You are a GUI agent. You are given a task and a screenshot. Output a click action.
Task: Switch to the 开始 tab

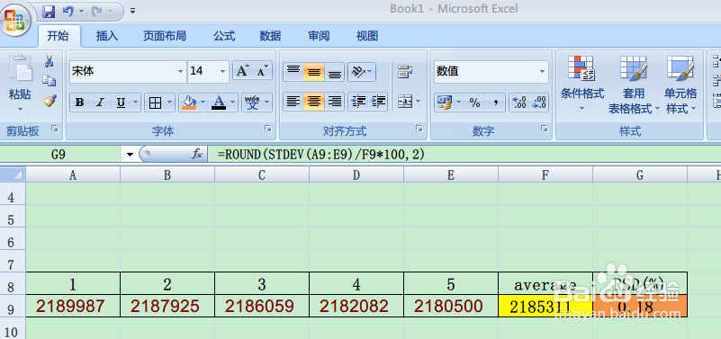(59, 36)
